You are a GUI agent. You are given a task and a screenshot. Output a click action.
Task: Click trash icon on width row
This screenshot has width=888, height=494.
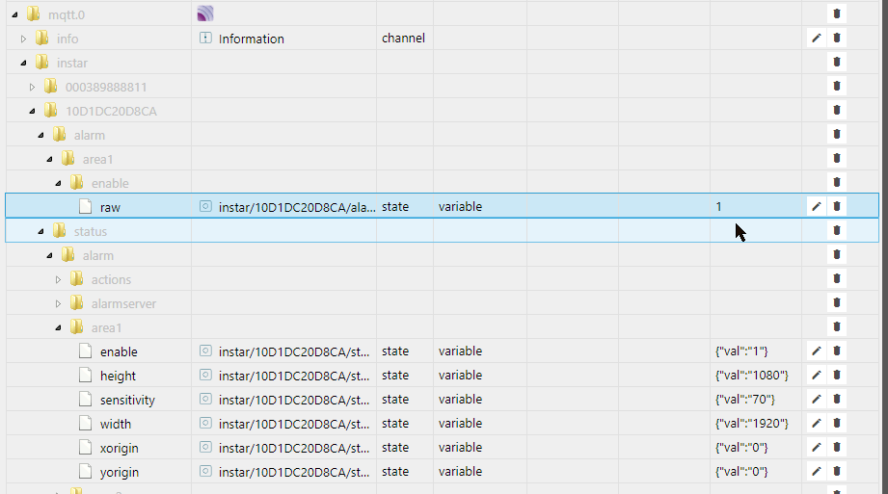(837, 424)
